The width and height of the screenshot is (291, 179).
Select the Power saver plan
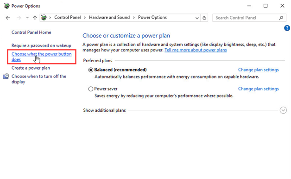[90, 89]
